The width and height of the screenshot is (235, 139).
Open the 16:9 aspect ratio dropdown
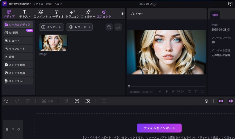point(180,91)
